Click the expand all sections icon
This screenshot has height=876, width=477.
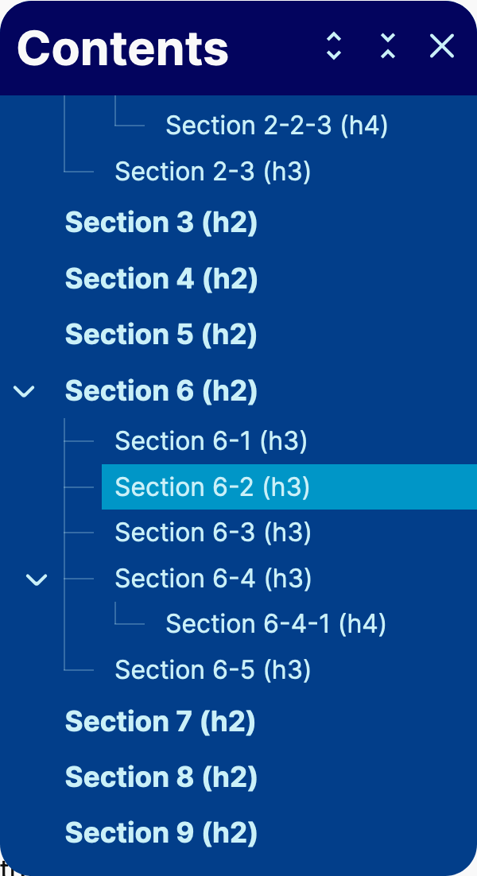[x=334, y=46]
